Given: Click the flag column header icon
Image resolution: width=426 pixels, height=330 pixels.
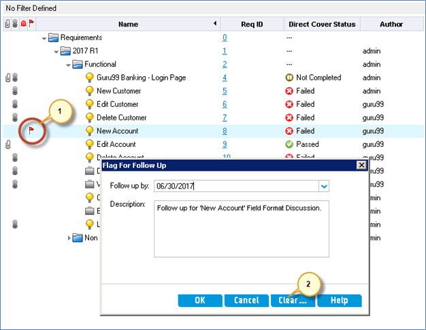Looking at the screenshot, I should coord(31,24).
